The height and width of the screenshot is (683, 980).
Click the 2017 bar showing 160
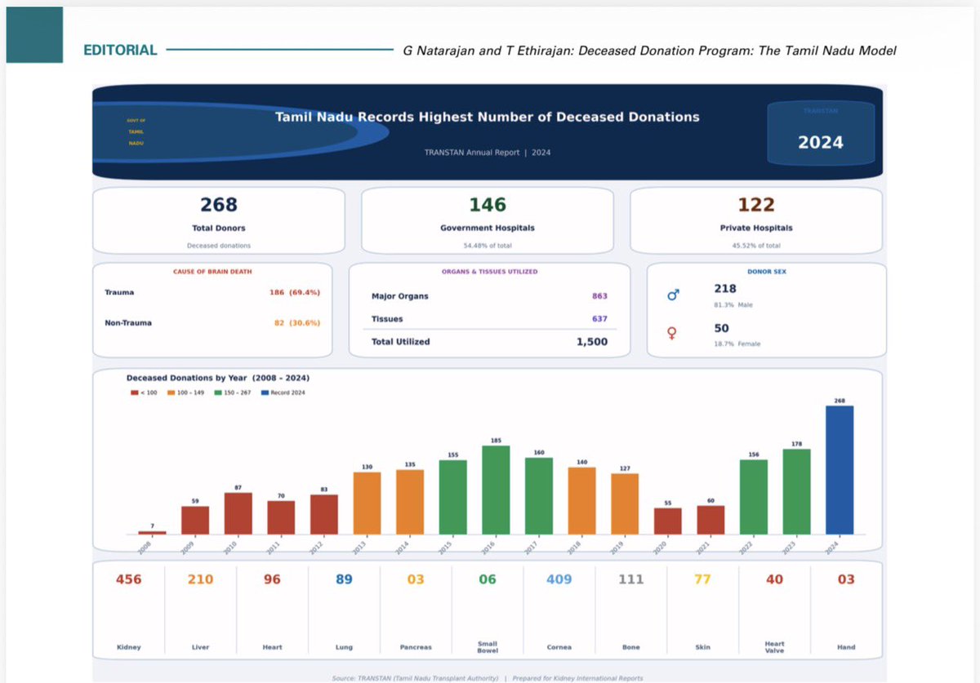538,496
